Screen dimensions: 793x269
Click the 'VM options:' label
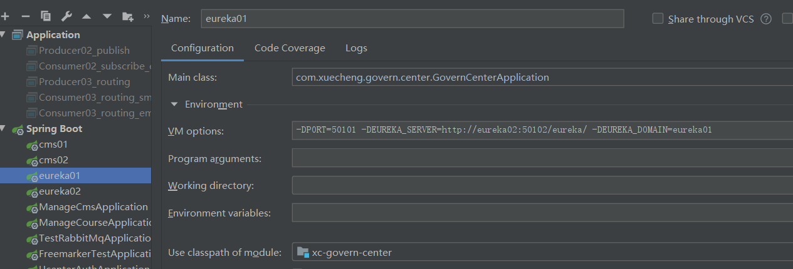coord(196,131)
